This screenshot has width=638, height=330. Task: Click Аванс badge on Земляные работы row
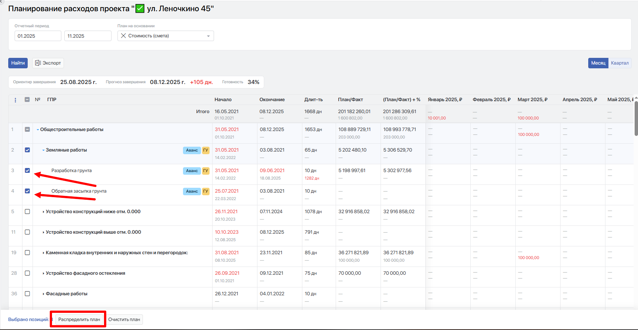192,150
